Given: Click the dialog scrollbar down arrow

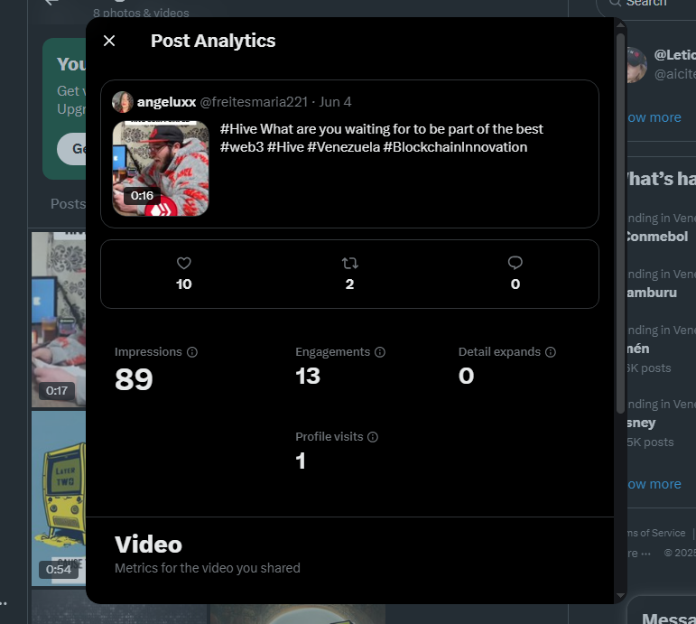Looking at the screenshot, I should (x=620, y=596).
